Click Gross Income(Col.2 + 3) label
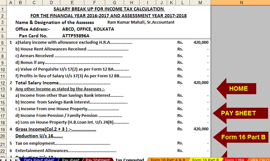This screenshot has width=270, height=161. pyautogui.click(x=55, y=129)
